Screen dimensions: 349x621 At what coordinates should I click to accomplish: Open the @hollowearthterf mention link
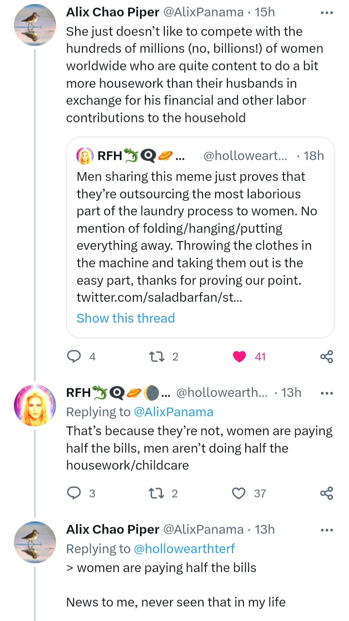point(184,549)
